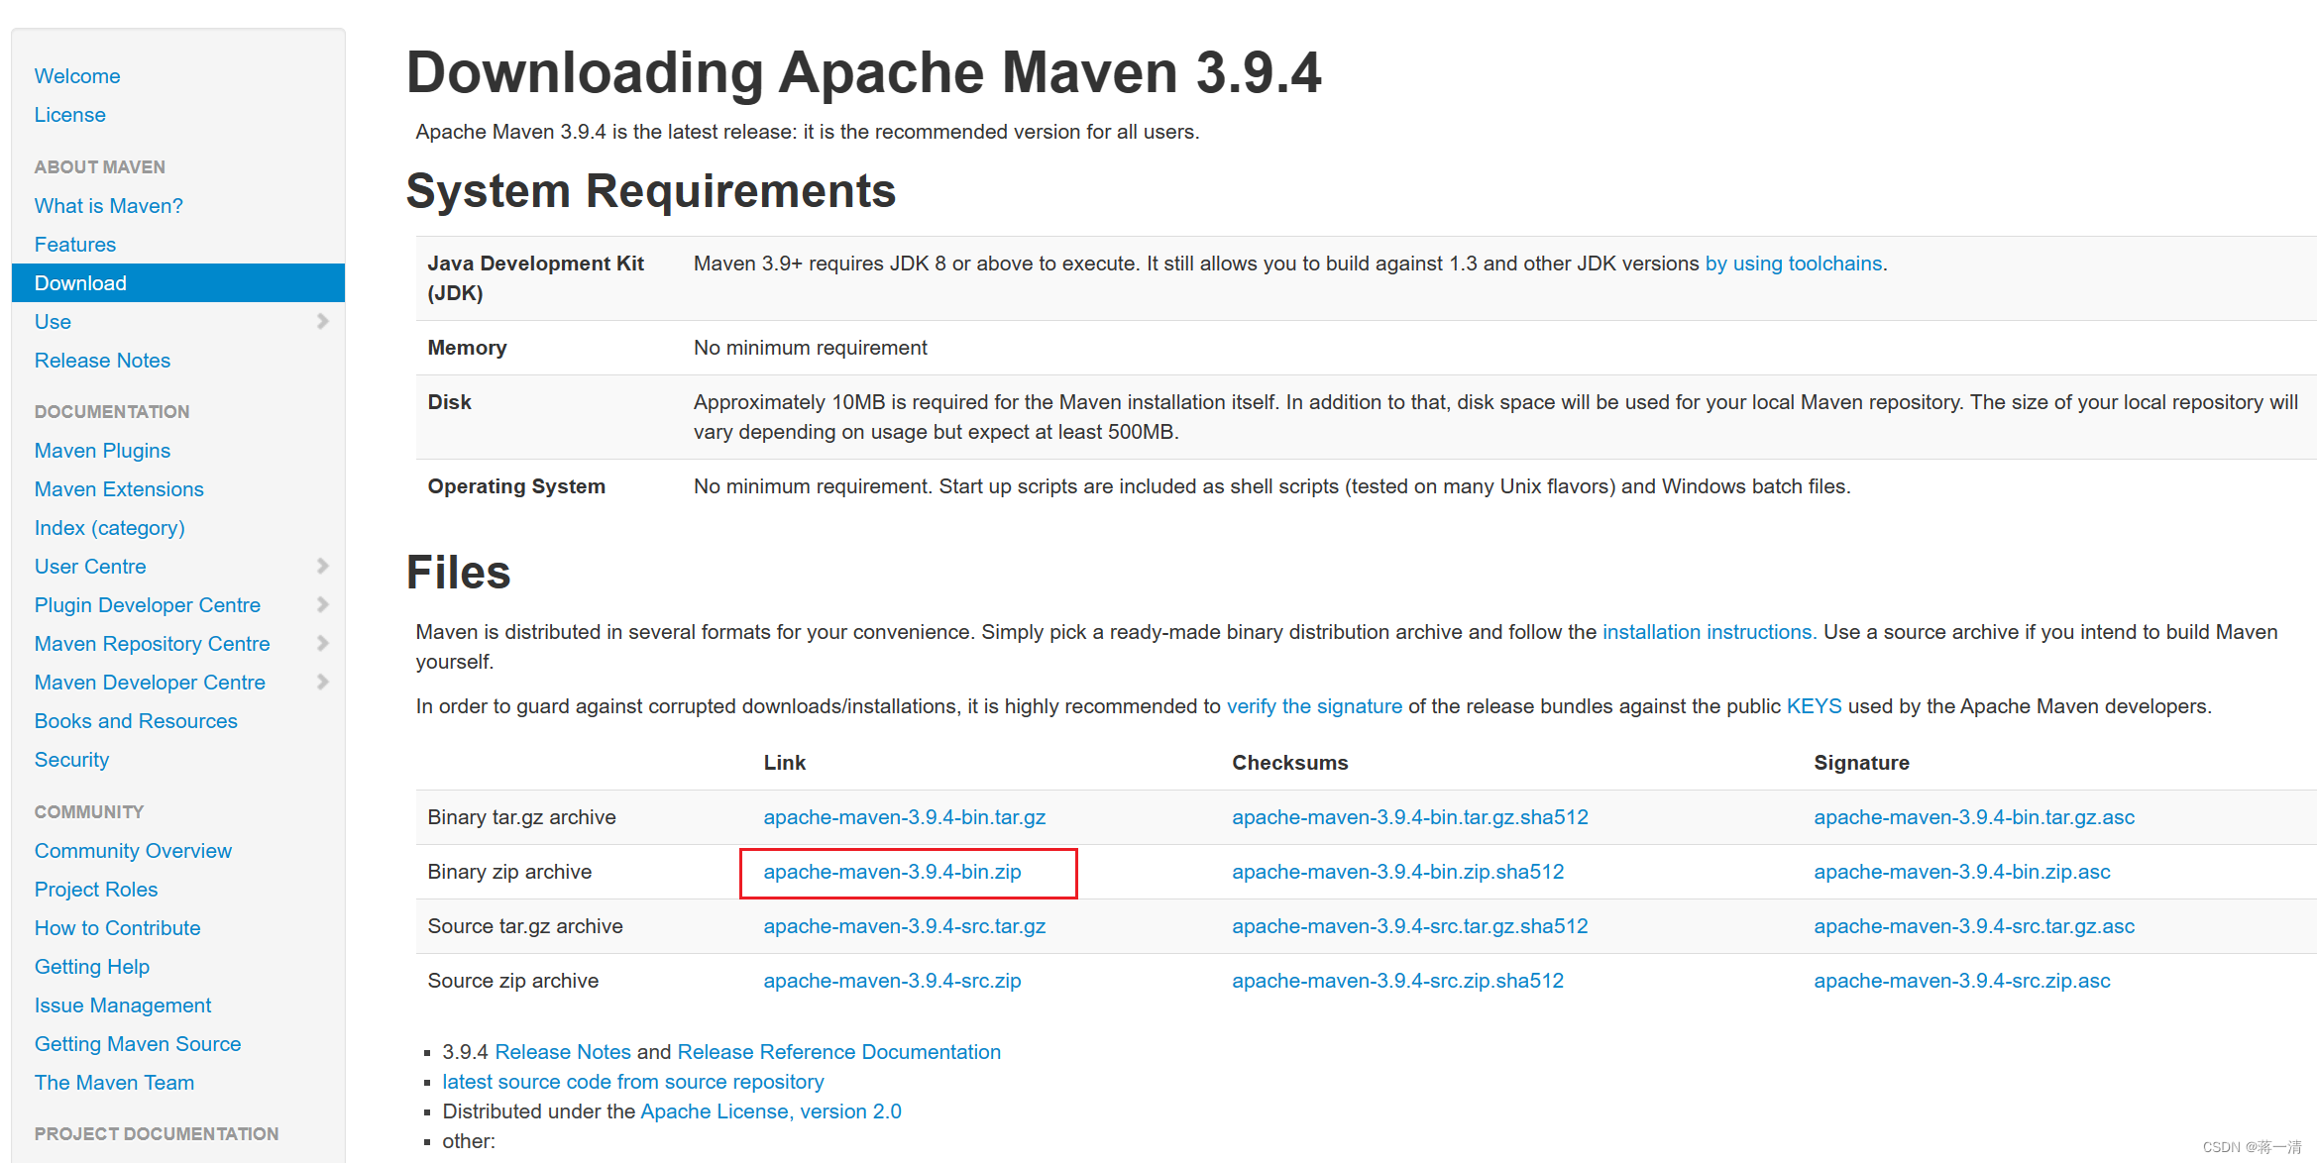
Task: Open the Apache License, version 2.0 link
Action: (771, 1110)
